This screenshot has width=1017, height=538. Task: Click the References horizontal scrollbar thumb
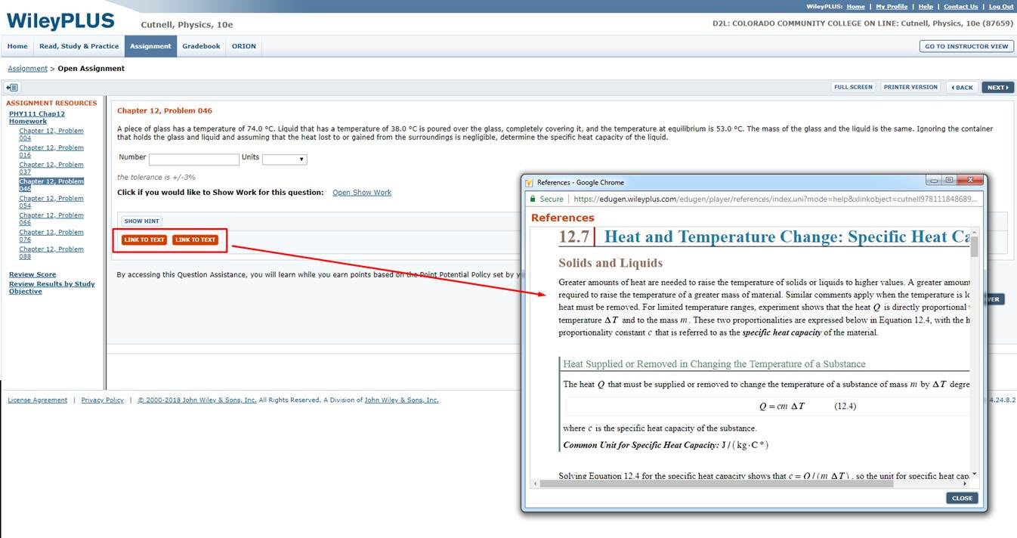(717, 484)
